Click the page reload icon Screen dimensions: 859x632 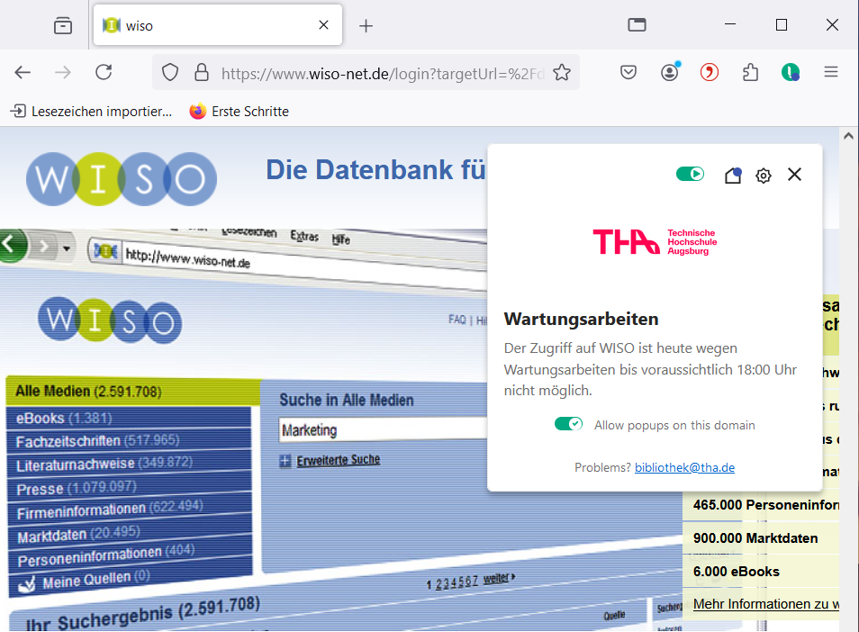[x=103, y=73]
